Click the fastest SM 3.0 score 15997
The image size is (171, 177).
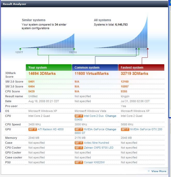(125, 86)
